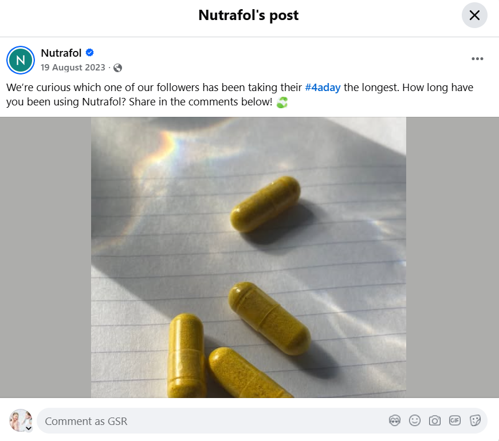This screenshot has width=499, height=441.
Task: Open the GIF picker in the comment box
Action: coord(455,421)
